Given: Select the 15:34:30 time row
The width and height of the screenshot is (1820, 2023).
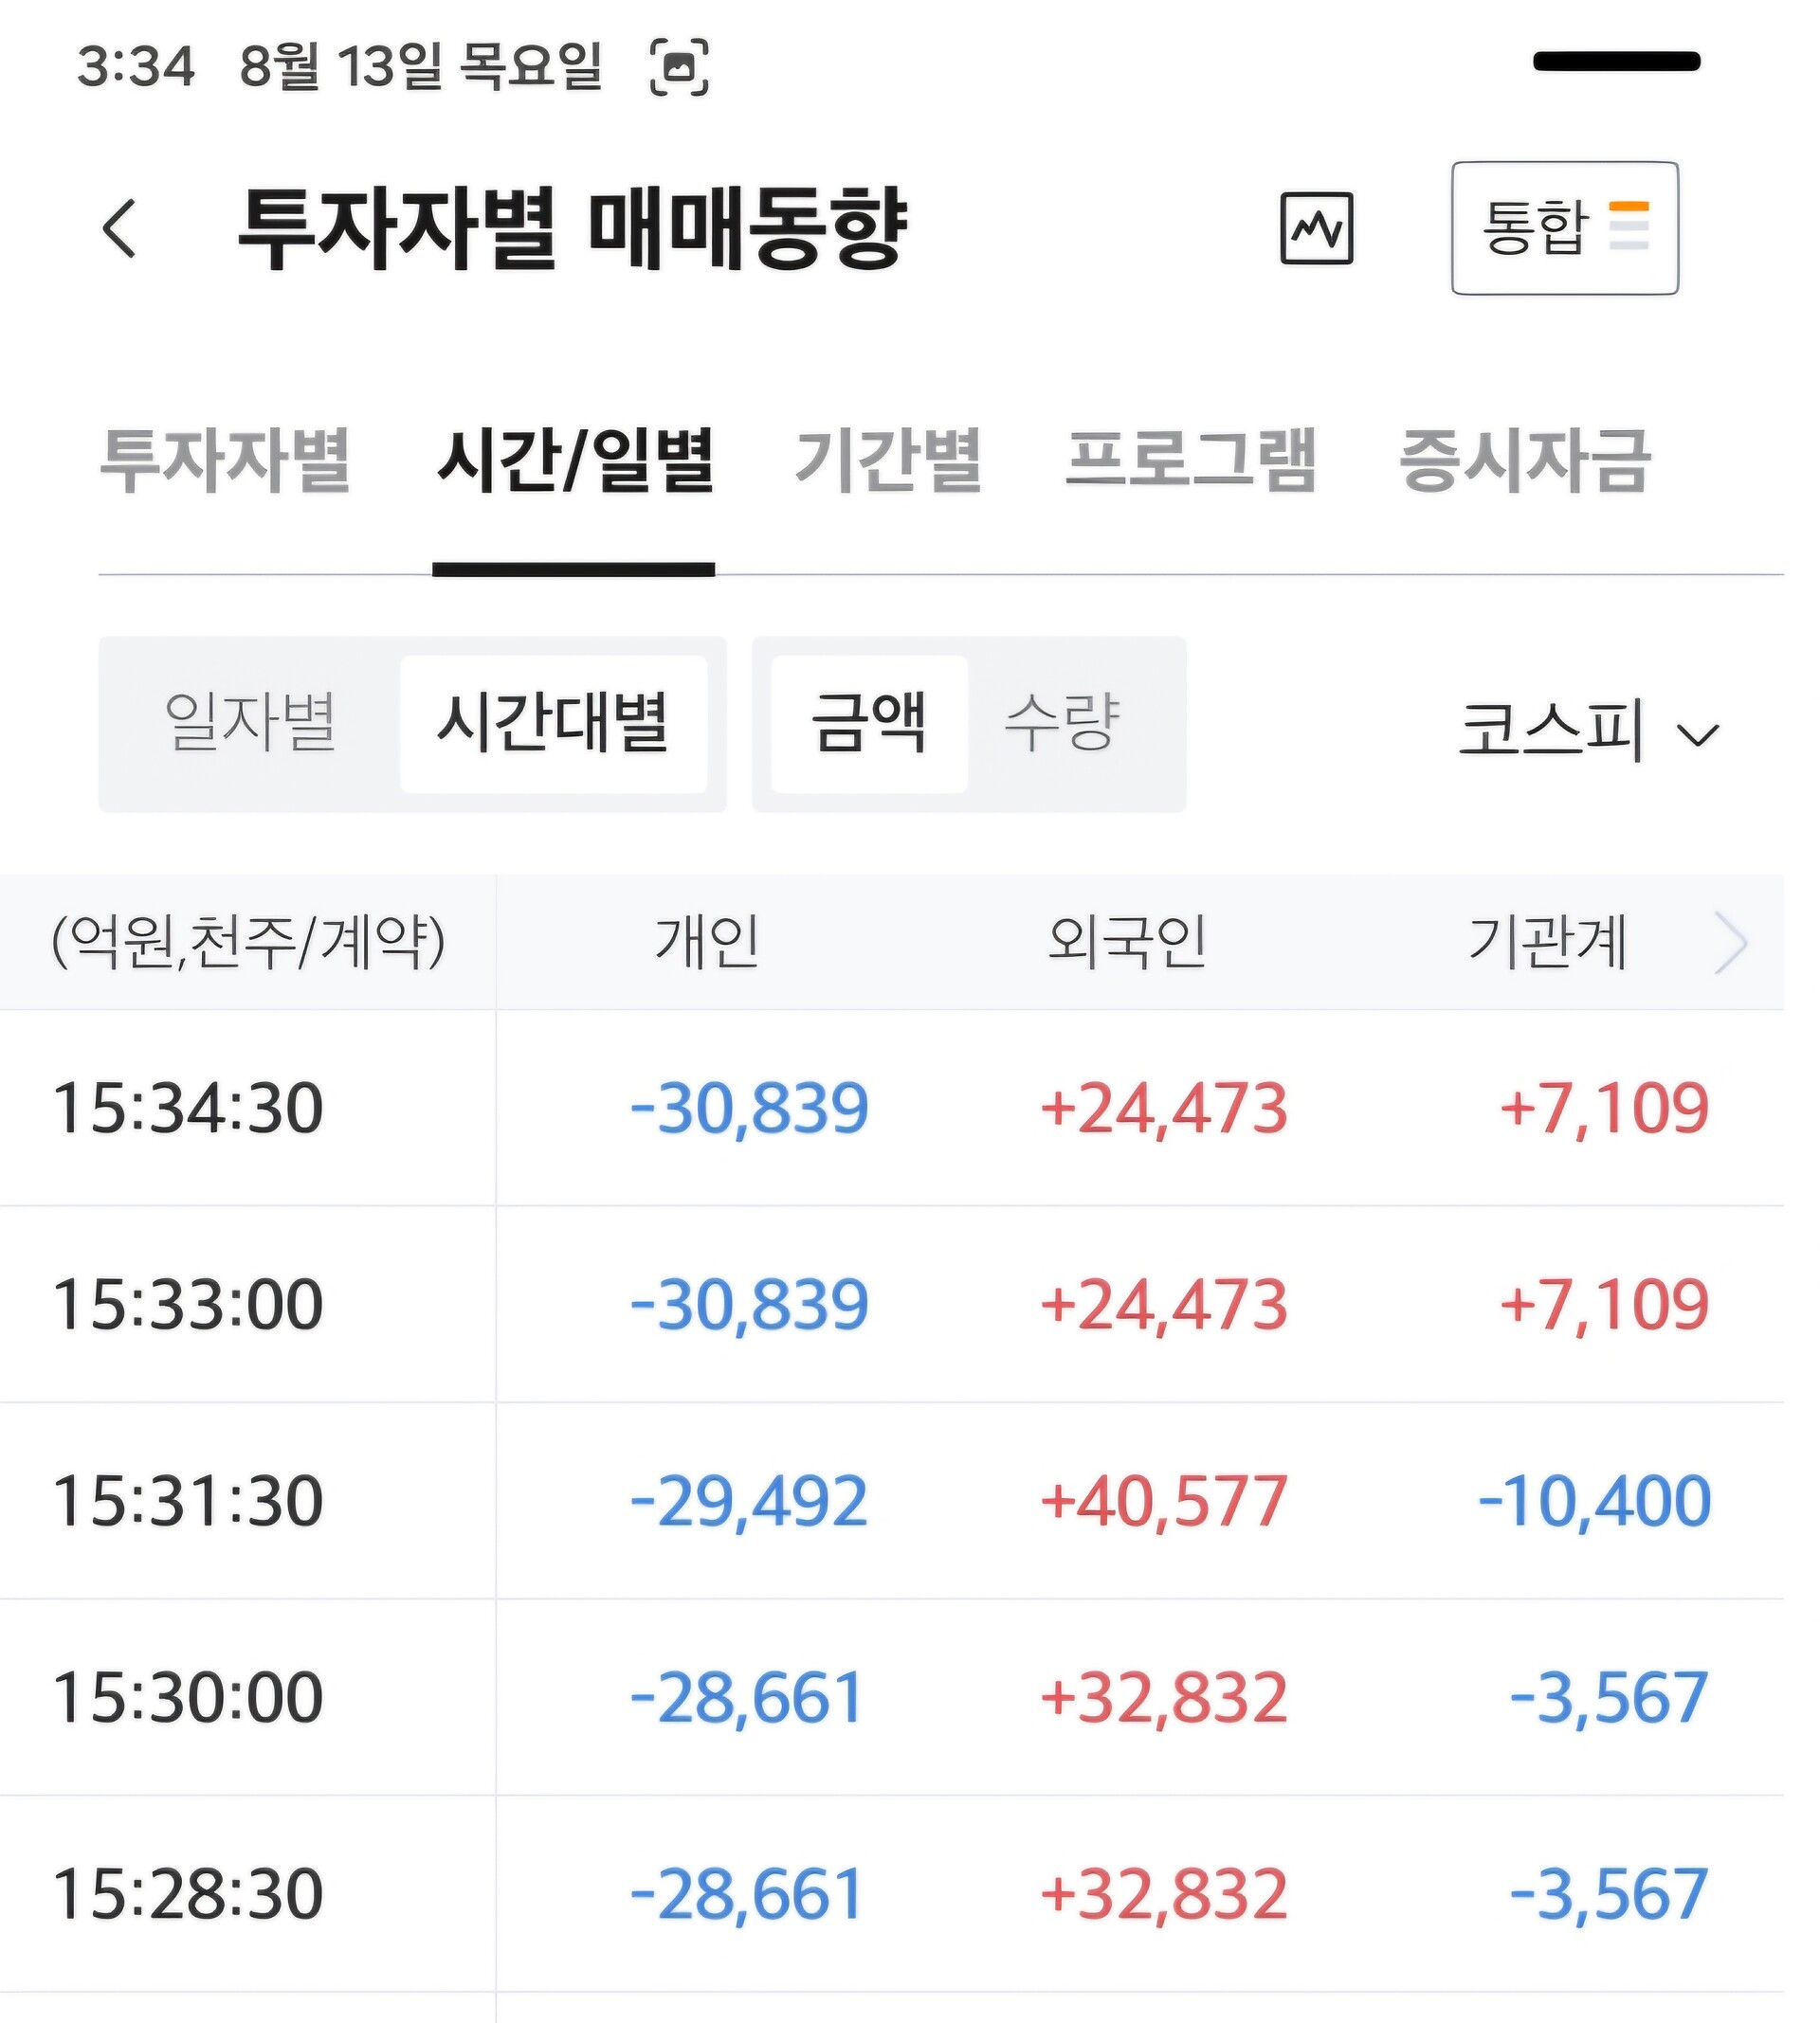Looking at the screenshot, I should (892, 1108).
